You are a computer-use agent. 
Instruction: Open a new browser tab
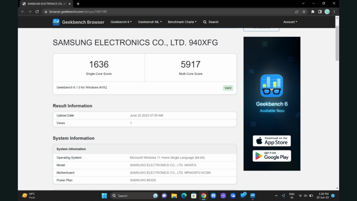[x=78, y=3]
